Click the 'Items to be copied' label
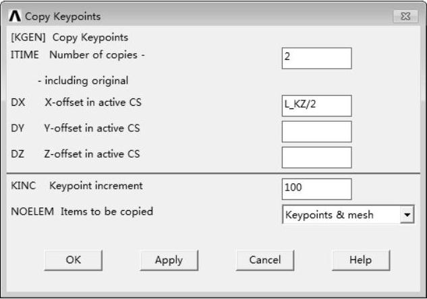This screenshot has width=427, height=299. 107,211
